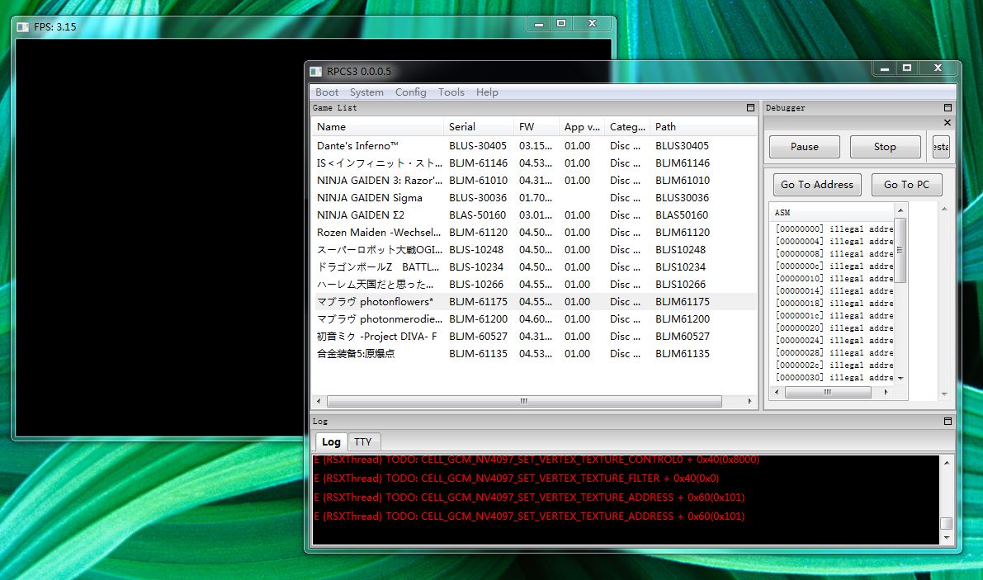Click ASM list up arrow
This screenshot has height=580, width=983.
[x=900, y=210]
